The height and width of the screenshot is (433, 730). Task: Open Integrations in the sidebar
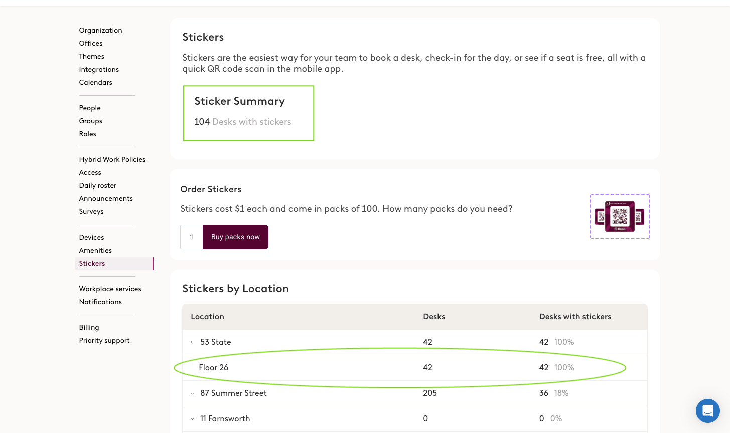(x=99, y=69)
